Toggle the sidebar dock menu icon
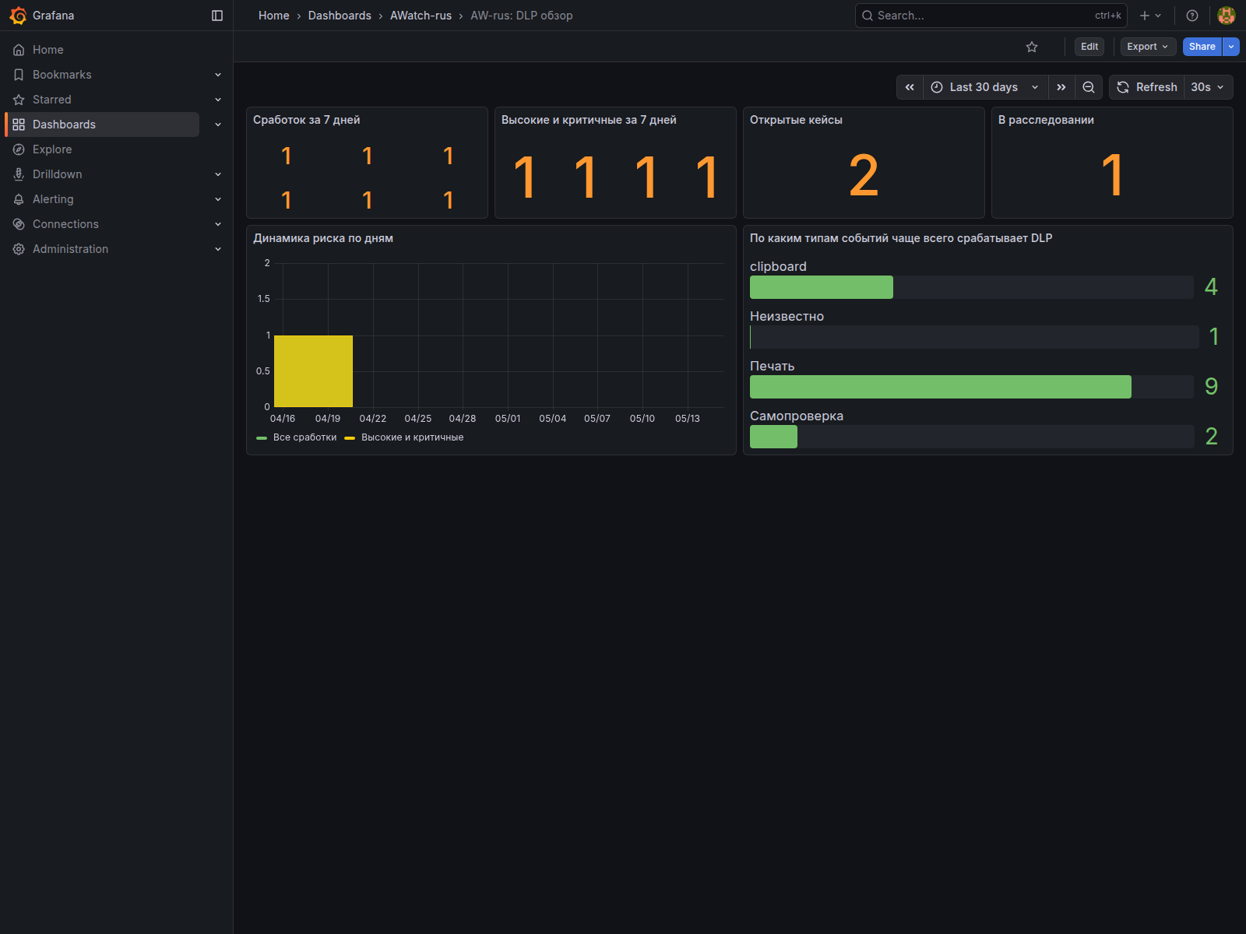1246x934 pixels. pos(217,16)
